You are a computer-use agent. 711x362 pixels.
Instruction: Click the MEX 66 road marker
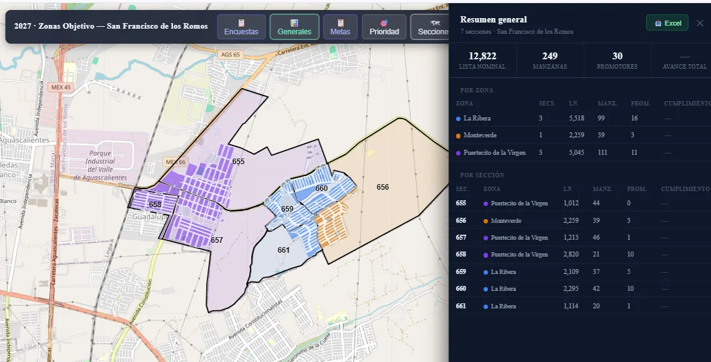pos(176,162)
